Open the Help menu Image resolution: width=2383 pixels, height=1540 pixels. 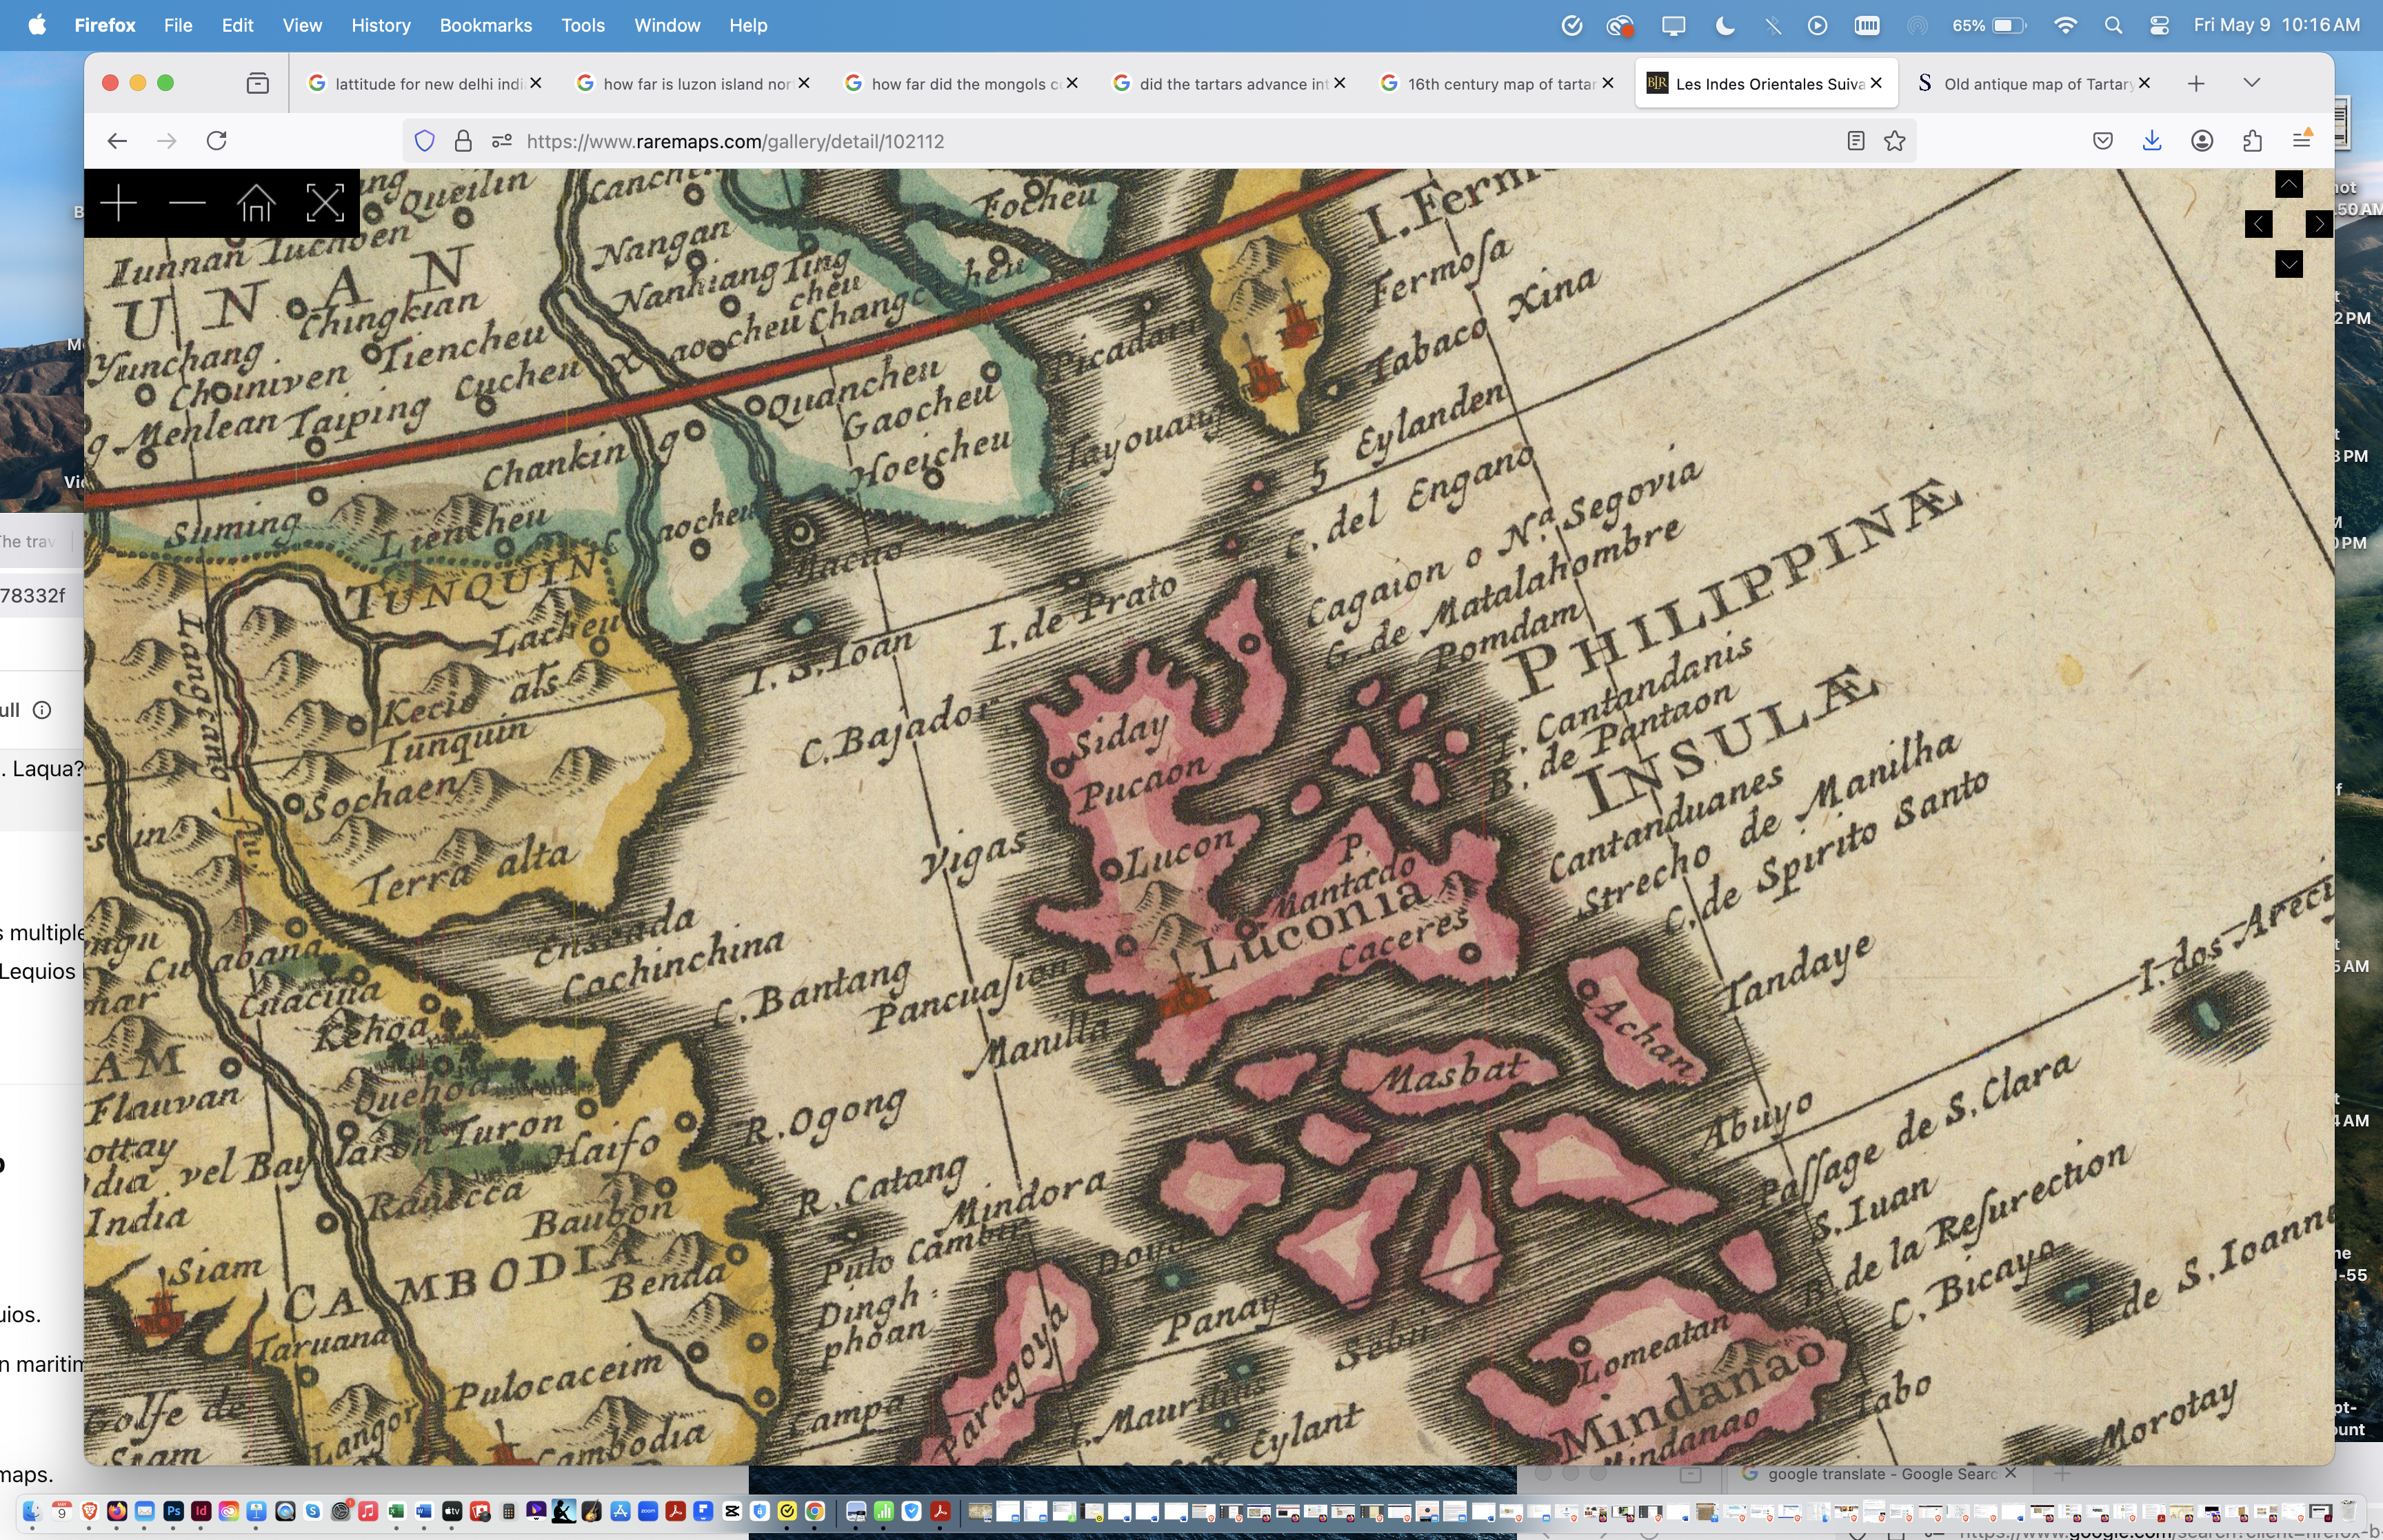click(748, 25)
